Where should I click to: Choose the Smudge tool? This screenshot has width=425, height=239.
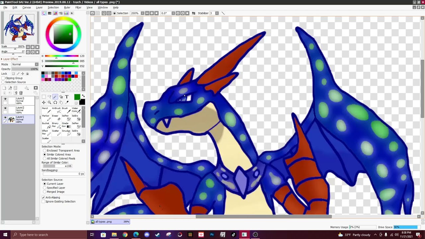pos(66,133)
